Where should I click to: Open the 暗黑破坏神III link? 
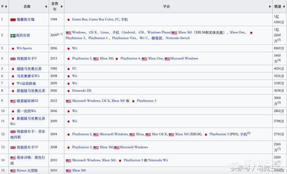28,101
